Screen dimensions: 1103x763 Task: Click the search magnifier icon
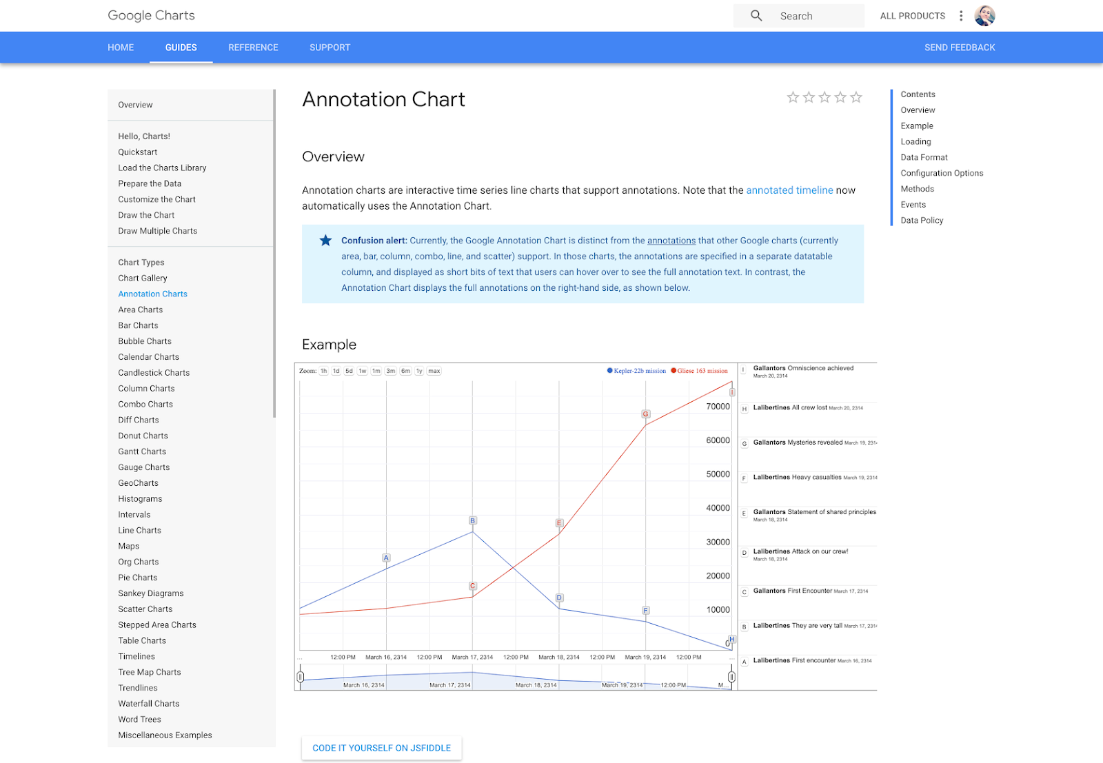[756, 15]
